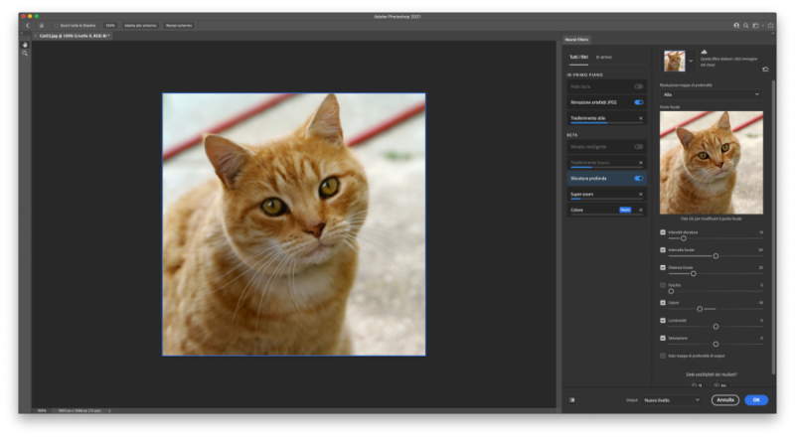Click the preview toggle icon at bottom left of panel
The height and width of the screenshot is (438, 795).
pos(571,400)
